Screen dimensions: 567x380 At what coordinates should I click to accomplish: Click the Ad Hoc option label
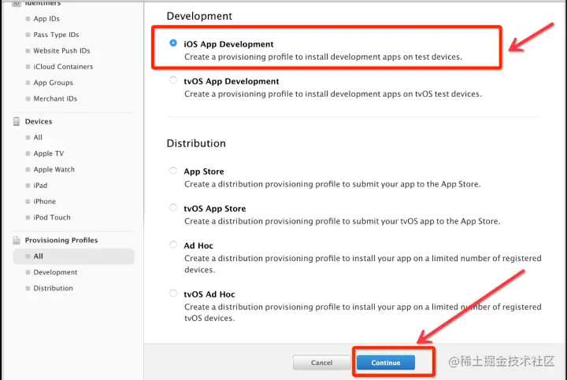click(x=198, y=245)
